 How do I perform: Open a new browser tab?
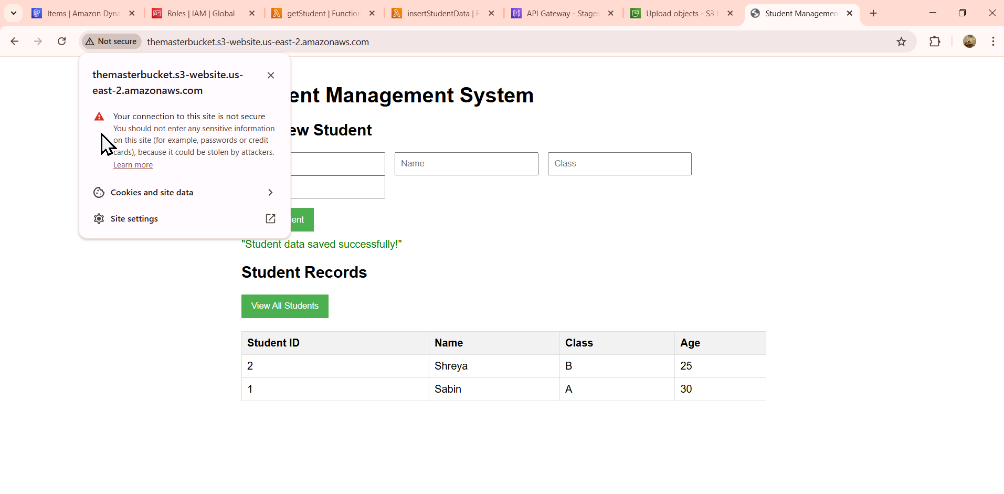[873, 13]
